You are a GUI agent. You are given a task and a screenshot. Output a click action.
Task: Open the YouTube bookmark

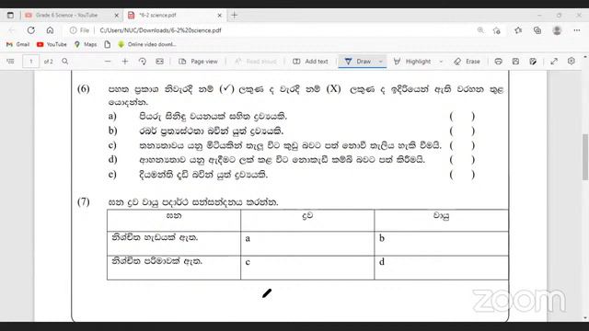pos(52,44)
